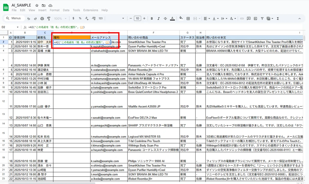309x184 pixels.
Task: Open the Tools menu
Action: tap(76, 10)
